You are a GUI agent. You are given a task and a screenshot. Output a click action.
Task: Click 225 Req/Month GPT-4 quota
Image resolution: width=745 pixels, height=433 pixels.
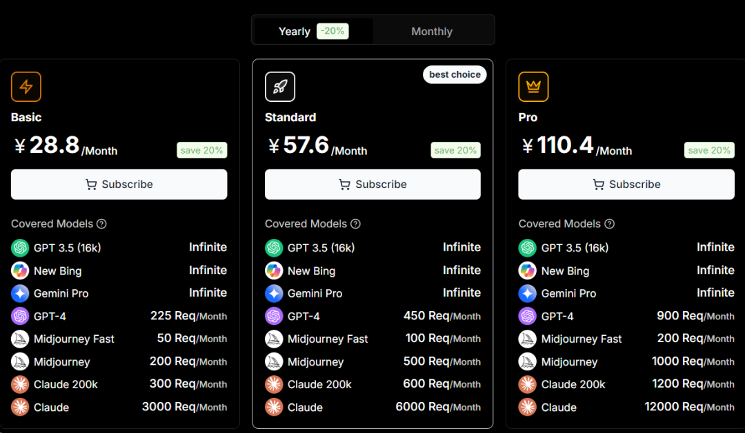(x=188, y=316)
